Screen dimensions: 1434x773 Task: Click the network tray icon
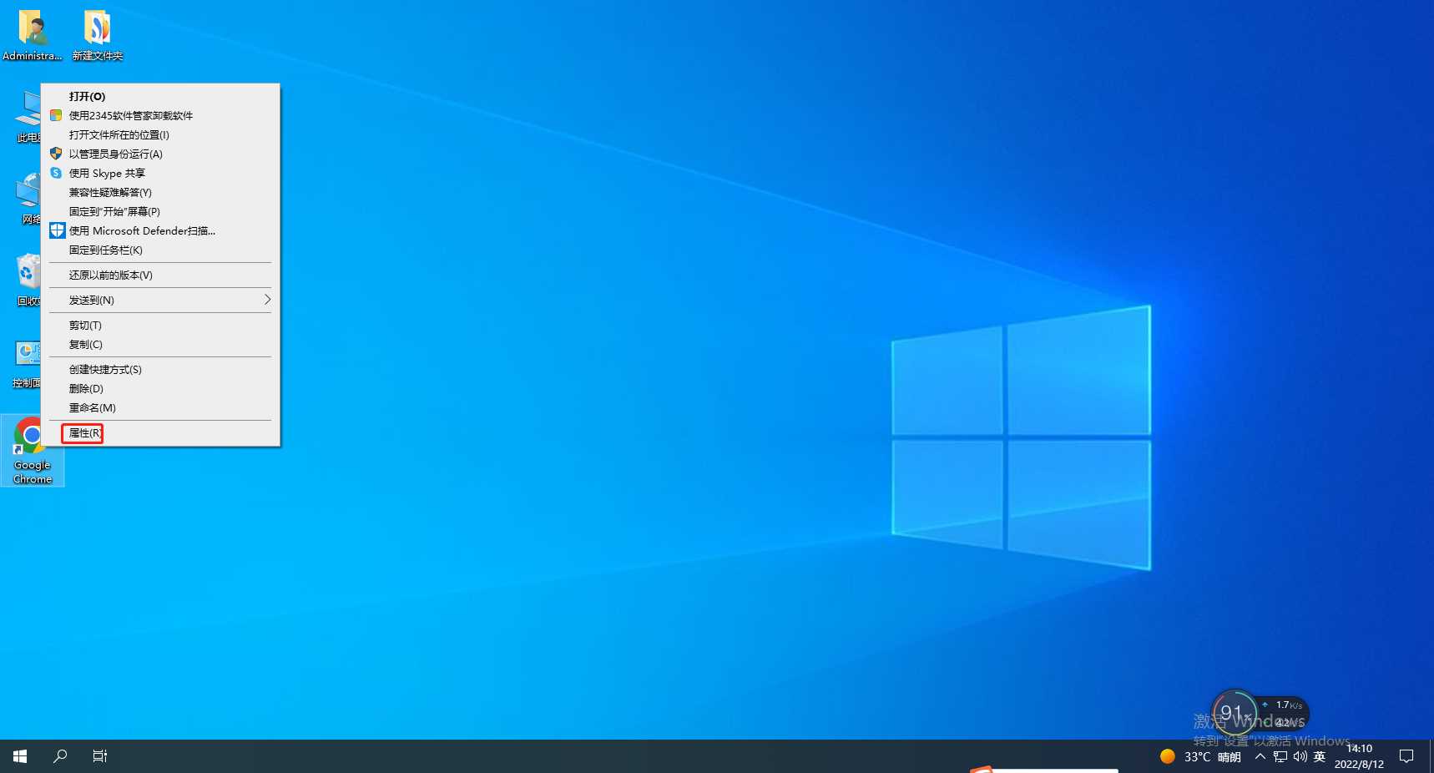coord(1280,756)
